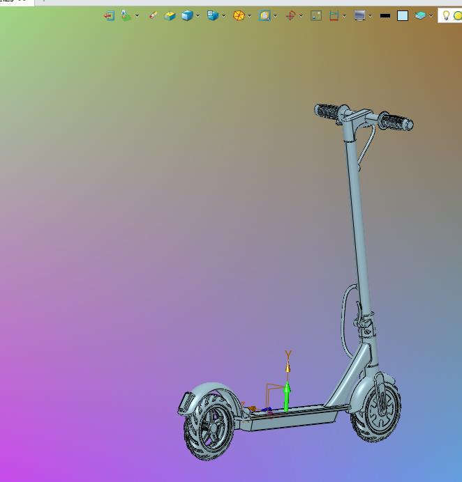Expand the shaded cube rendering dropdown arrow
Screen dimensions: 462x482
tap(198, 16)
